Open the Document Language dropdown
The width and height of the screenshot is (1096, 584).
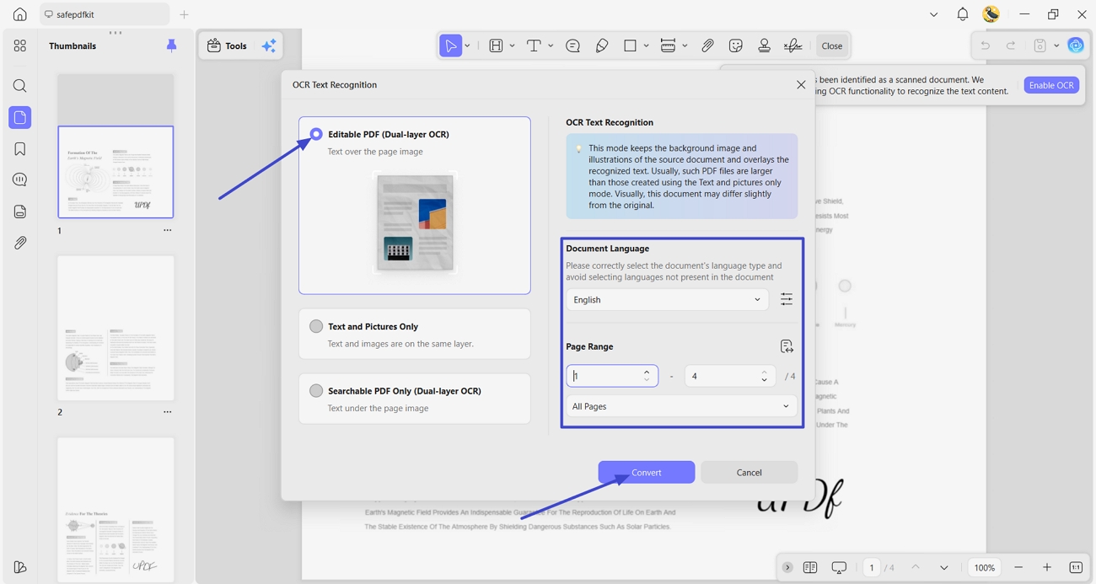point(667,299)
